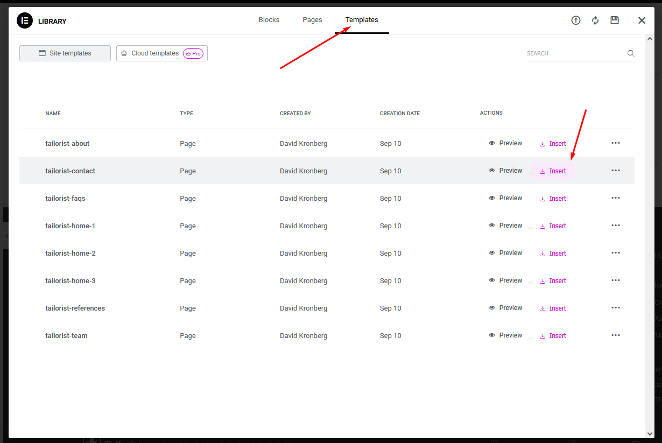Click the import template upload icon
The image size is (662, 443).
(x=576, y=20)
